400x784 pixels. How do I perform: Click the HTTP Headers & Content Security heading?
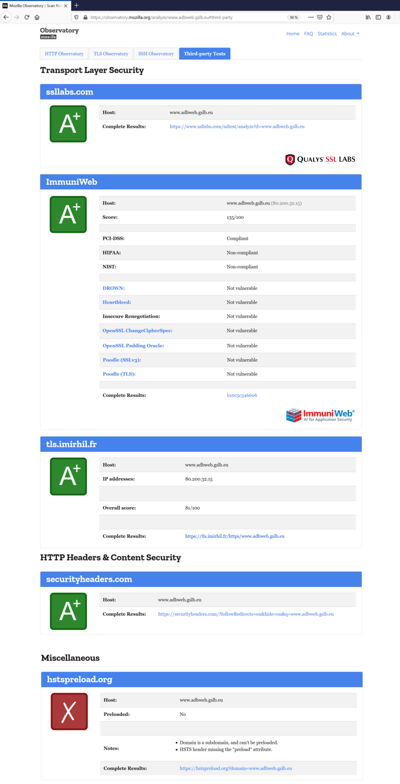pyautogui.click(x=110, y=557)
